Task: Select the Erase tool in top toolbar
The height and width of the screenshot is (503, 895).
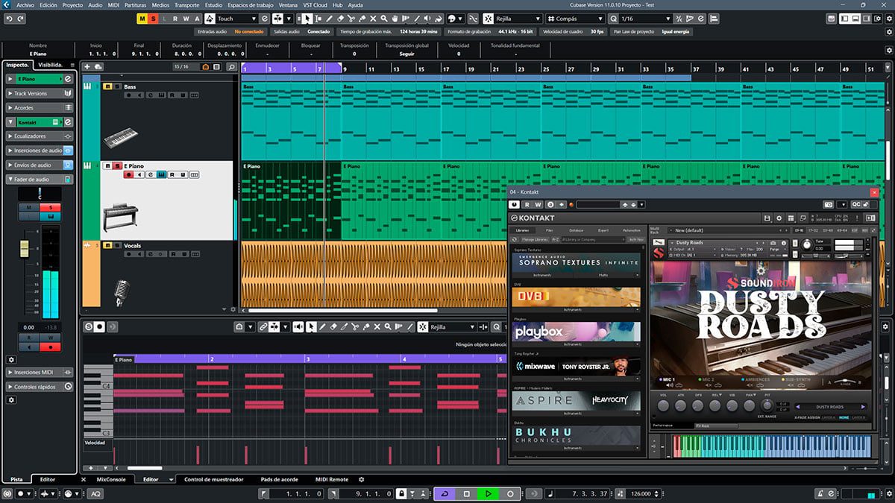Action: click(x=339, y=19)
